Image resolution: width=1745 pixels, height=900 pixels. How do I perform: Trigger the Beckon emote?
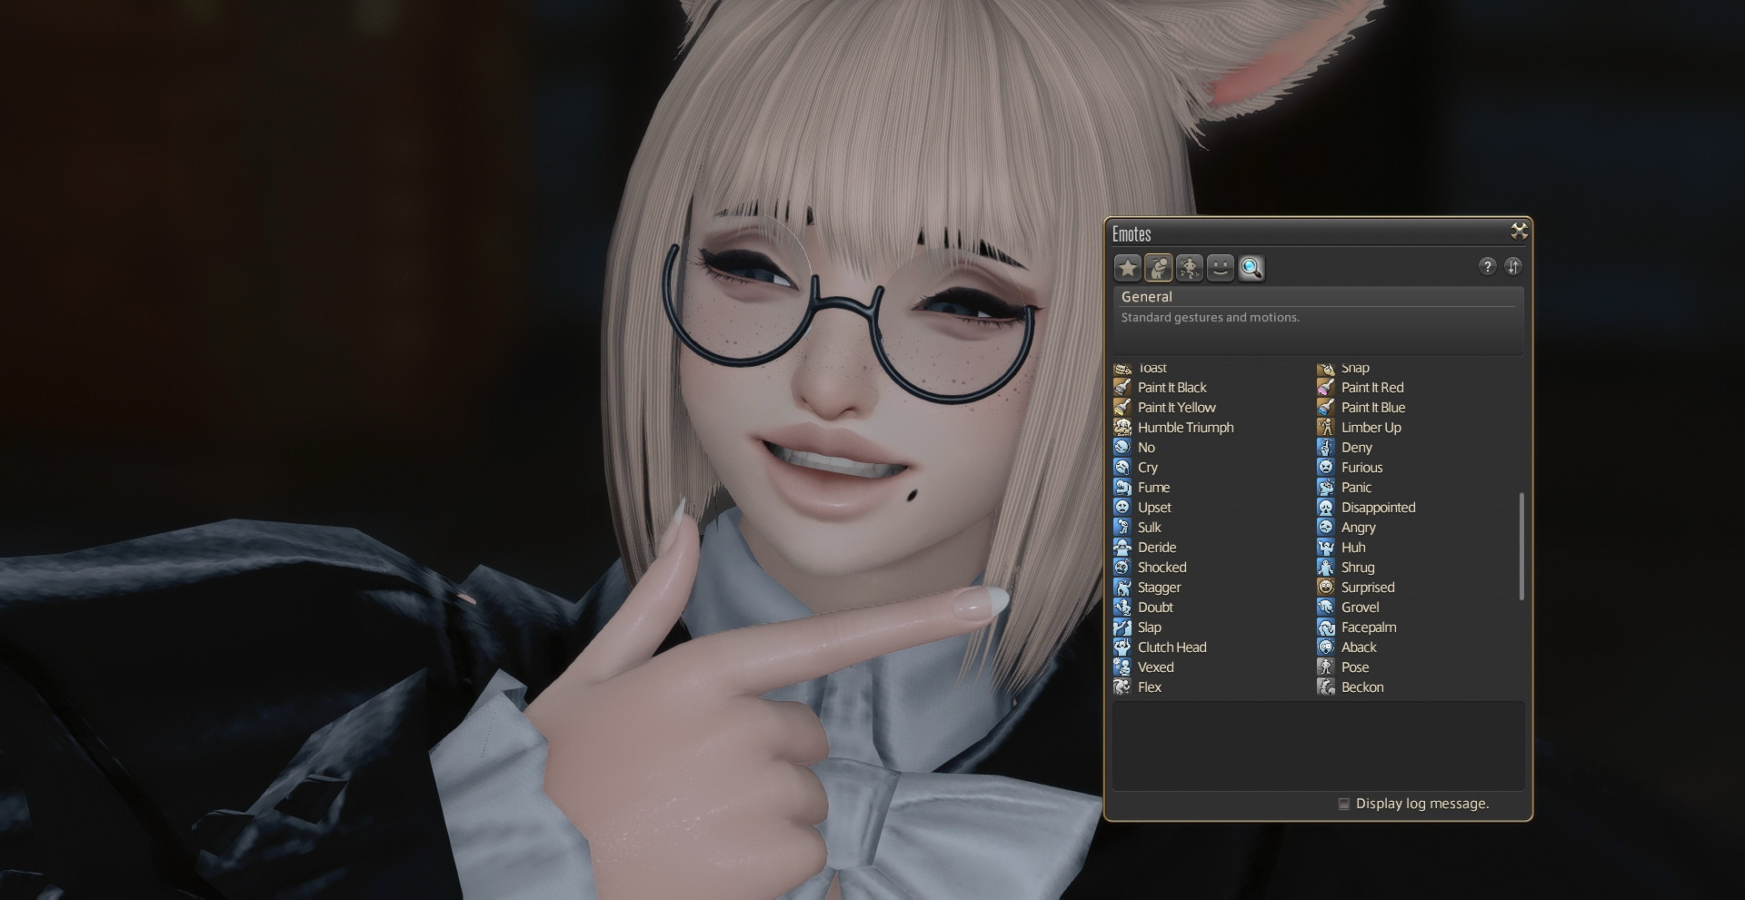pos(1361,687)
